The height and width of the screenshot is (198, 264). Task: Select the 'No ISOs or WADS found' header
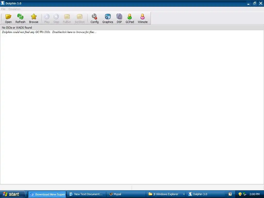(x=132, y=27)
